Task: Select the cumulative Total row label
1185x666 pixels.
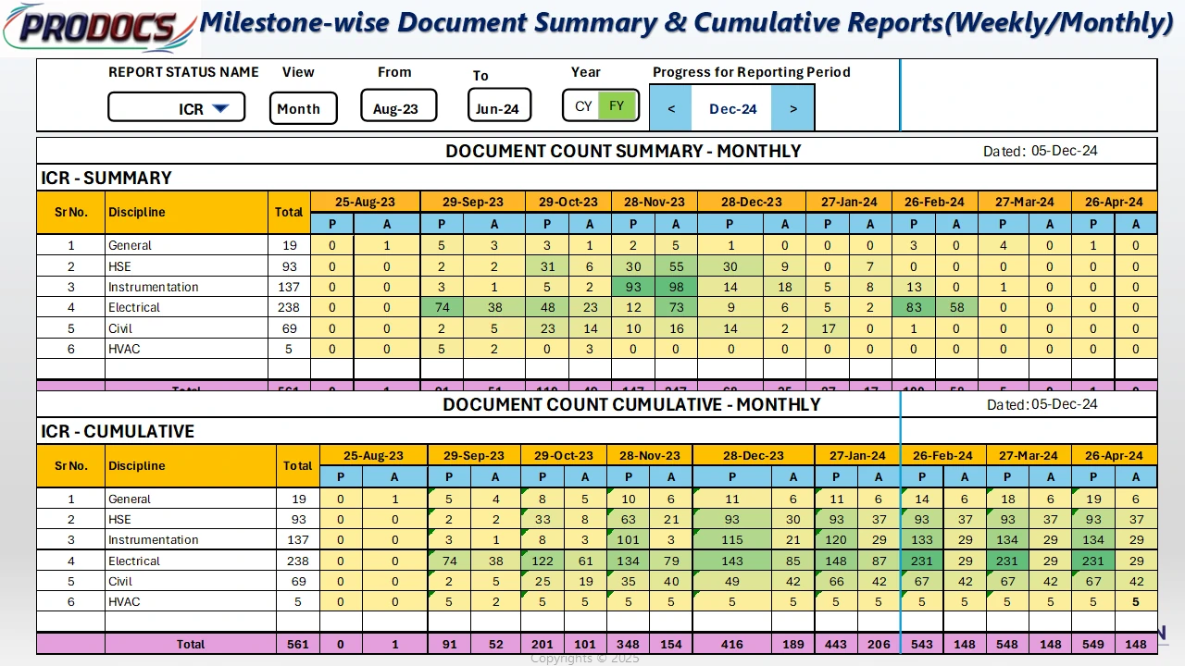Action: 191,644
